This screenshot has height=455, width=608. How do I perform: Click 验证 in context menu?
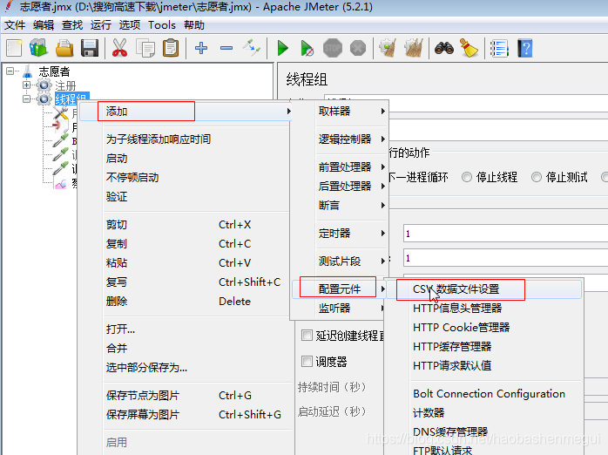(117, 196)
